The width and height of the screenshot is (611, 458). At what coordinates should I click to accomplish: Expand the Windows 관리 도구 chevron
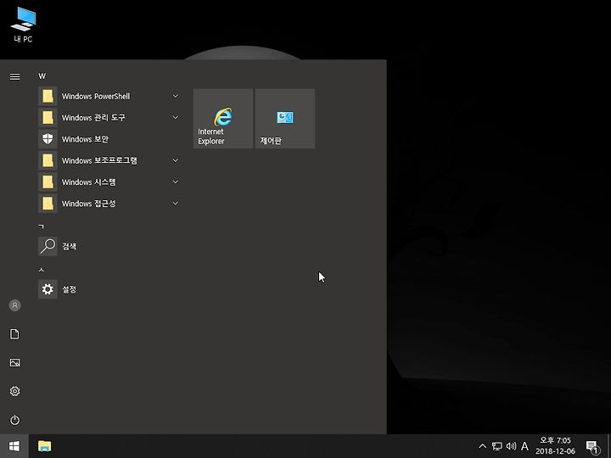176,118
